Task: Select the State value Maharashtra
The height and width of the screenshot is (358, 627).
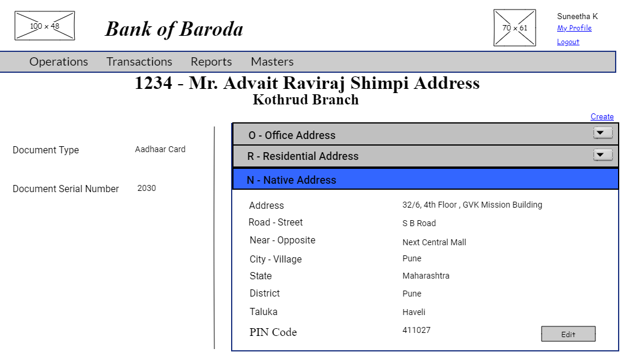Action: tap(426, 276)
